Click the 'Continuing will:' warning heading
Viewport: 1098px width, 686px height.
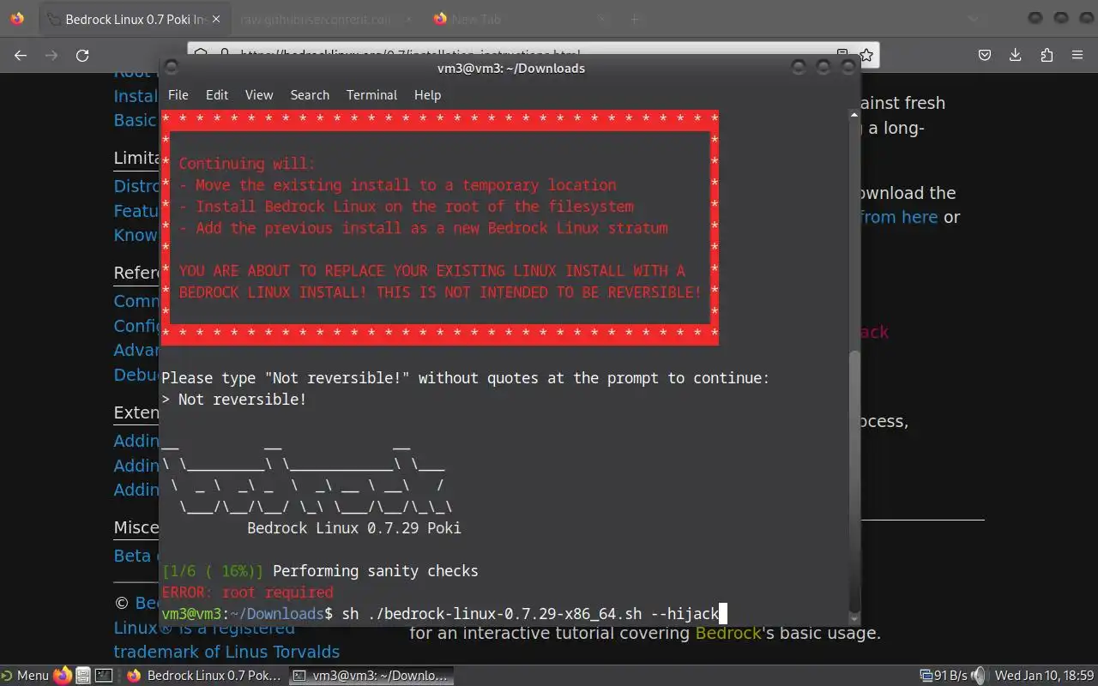tap(247, 164)
